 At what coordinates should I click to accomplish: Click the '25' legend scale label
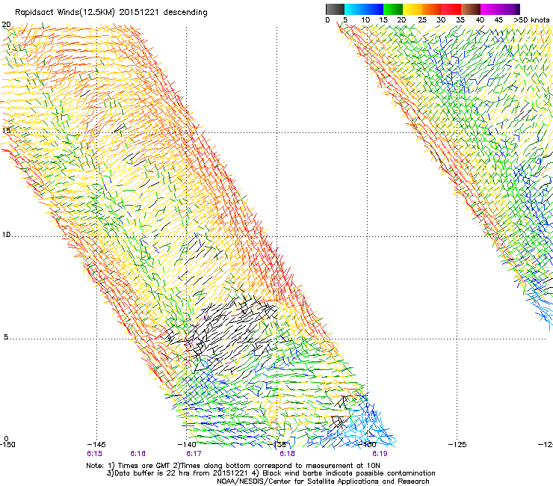[x=421, y=20]
